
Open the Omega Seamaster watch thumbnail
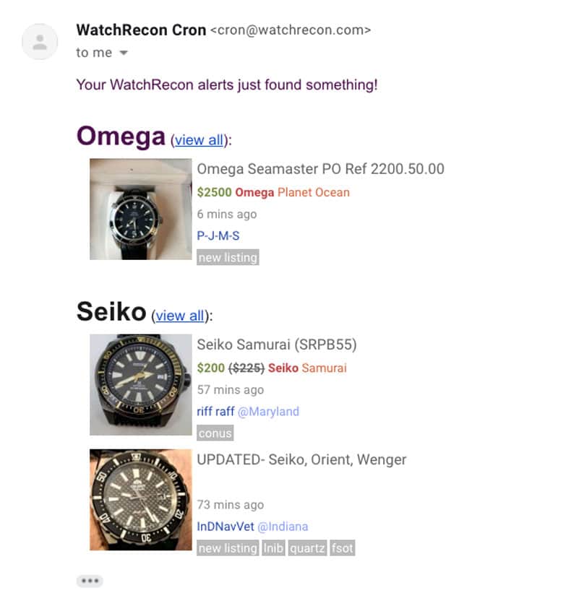[x=141, y=209]
